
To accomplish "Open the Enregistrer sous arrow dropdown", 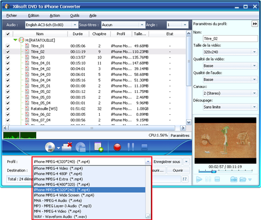I will (186, 162).
